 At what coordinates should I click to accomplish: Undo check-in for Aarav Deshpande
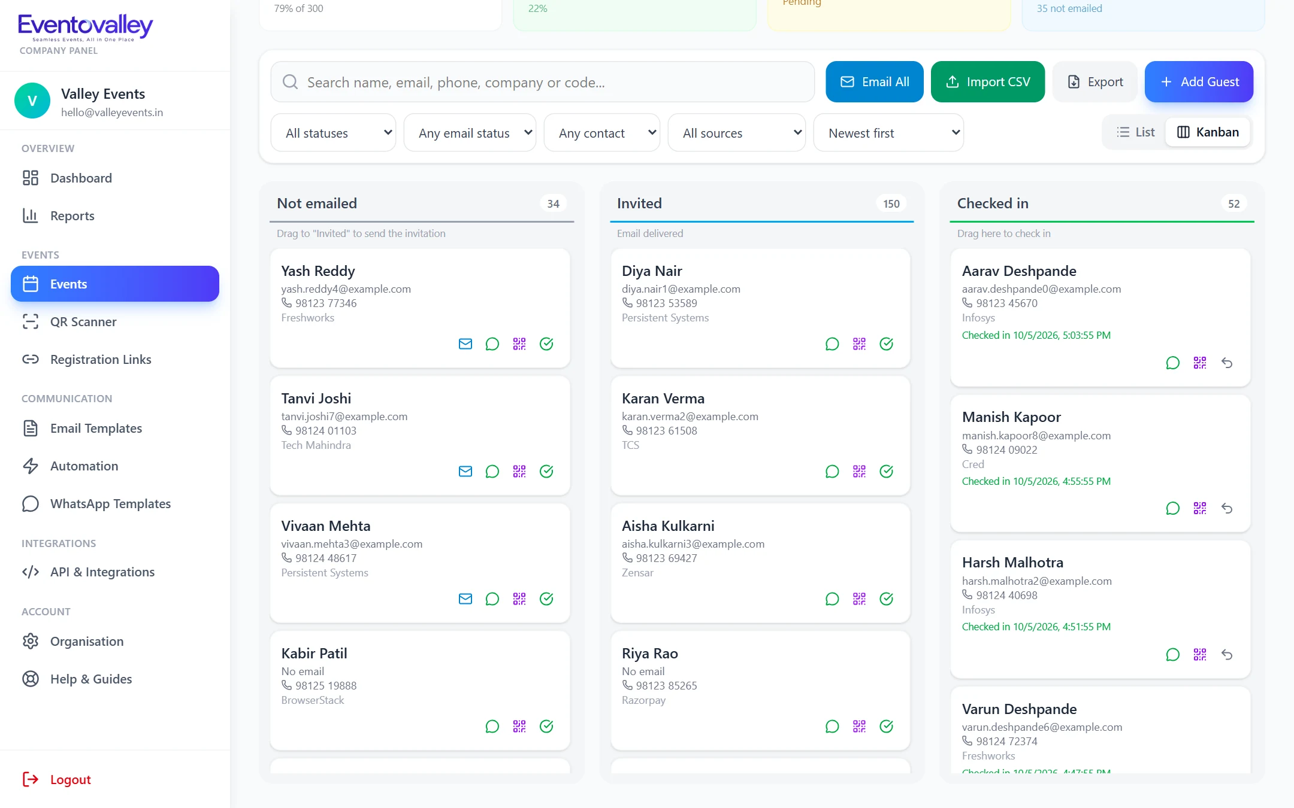[x=1227, y=363]
